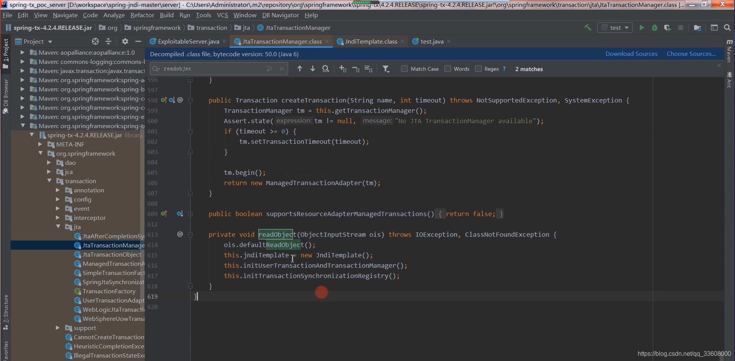Expand the support package
This screenshot has width=735, height=361.
tap(58, 328)
